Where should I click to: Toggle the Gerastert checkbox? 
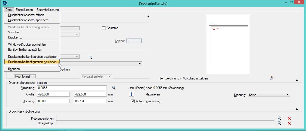(104, 28)
